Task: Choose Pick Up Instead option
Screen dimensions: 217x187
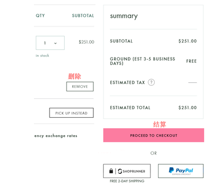Action: [71, 113]
